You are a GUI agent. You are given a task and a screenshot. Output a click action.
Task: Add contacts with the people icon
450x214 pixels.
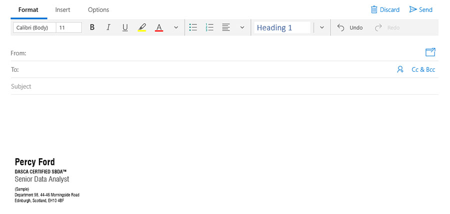[x=400, y=70]
